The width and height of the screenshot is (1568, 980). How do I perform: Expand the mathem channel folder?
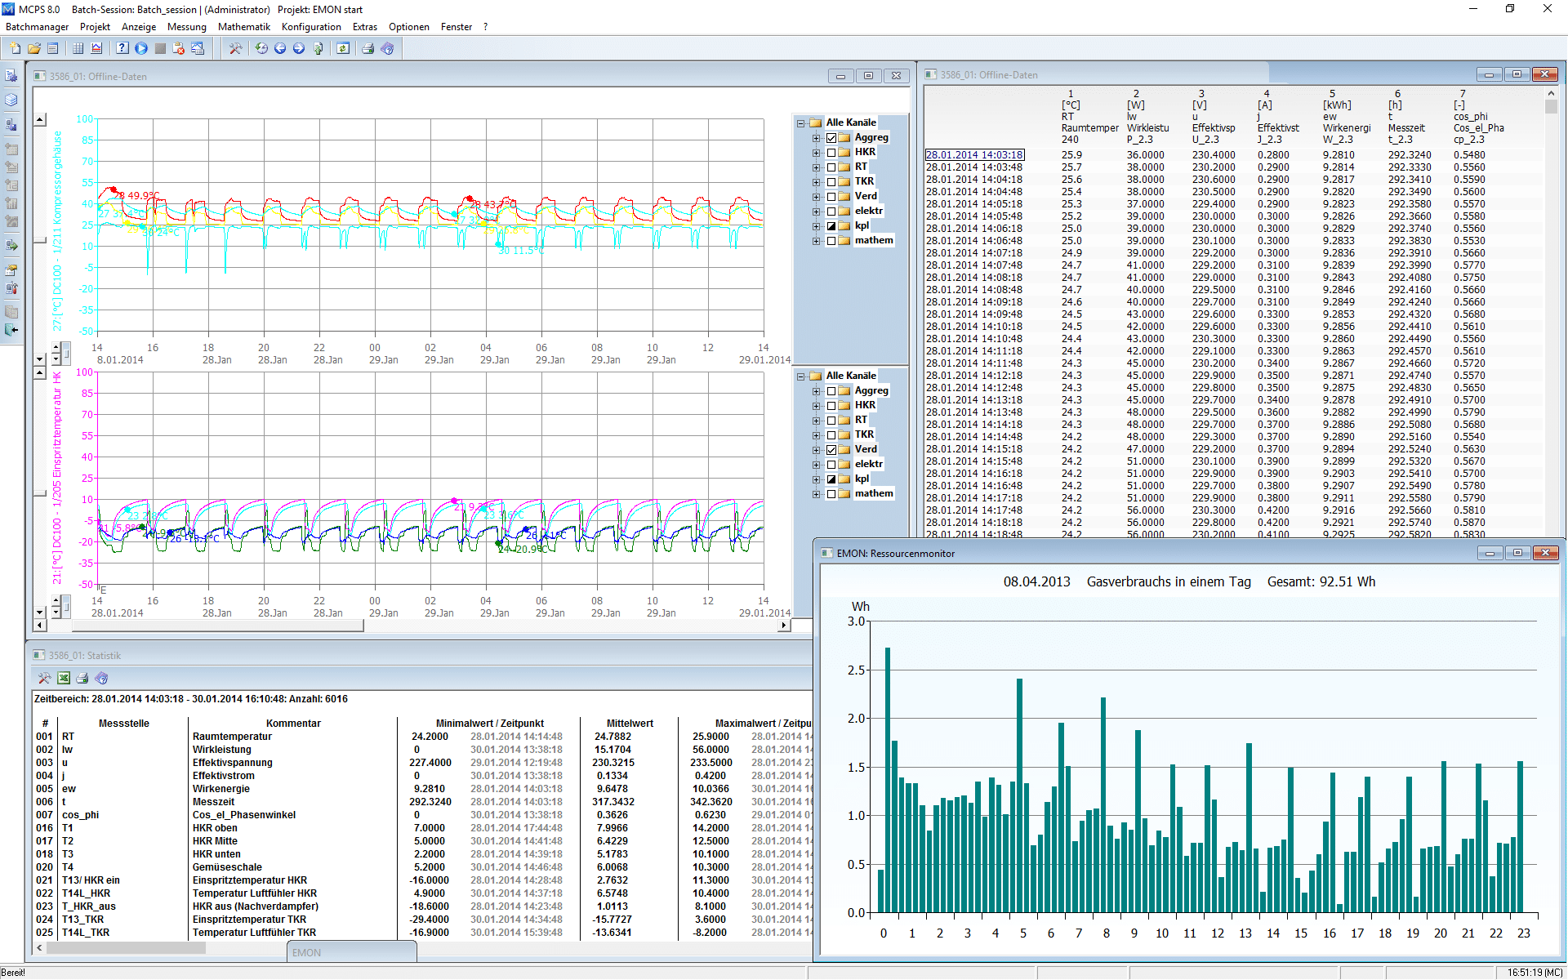[816, 240]
